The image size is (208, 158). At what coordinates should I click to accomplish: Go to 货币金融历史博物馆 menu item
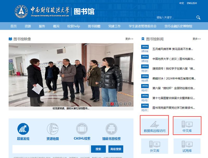[178, 26]
